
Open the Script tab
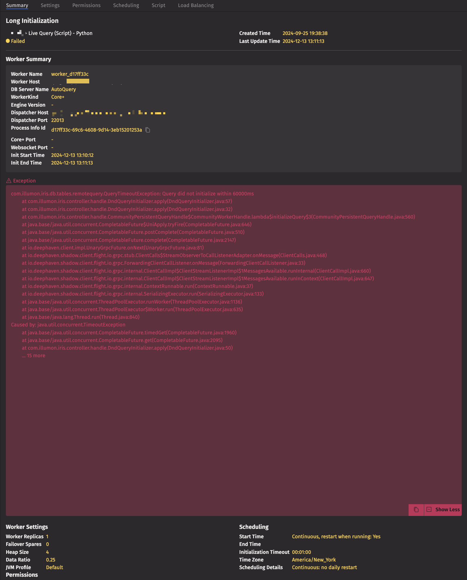click(x=158, y=5)
